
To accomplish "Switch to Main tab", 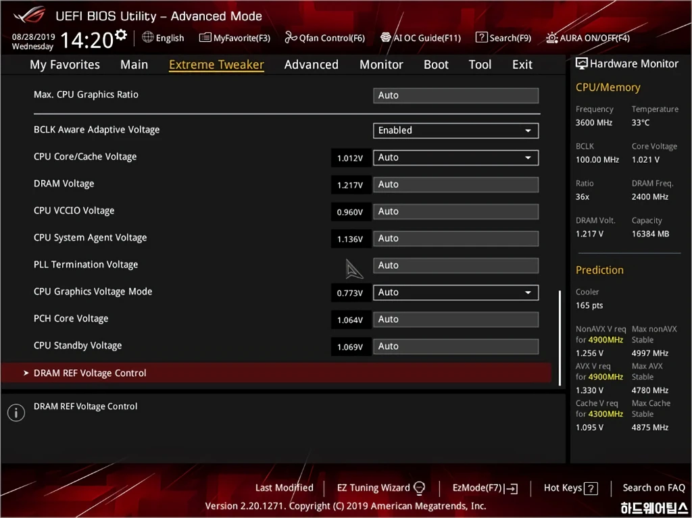I will (x=134, y=65).
